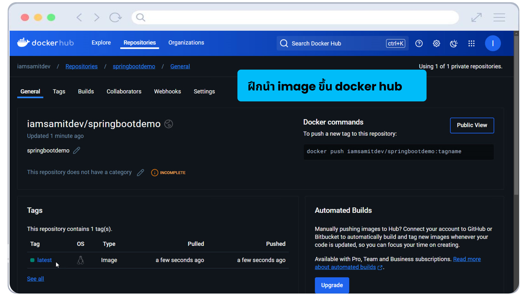Click the INCOMPLETE status label

pyautogui.click(x=173, y=173)
